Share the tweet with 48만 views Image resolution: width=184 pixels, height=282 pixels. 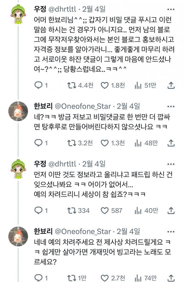pos(171,143)
